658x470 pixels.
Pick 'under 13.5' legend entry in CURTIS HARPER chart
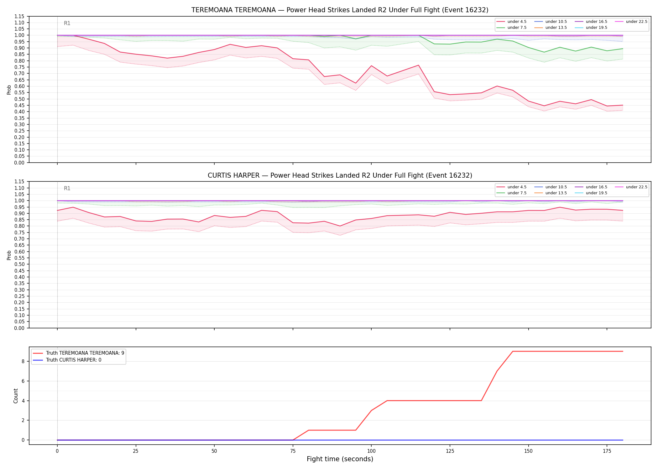(x=551, y=193)
